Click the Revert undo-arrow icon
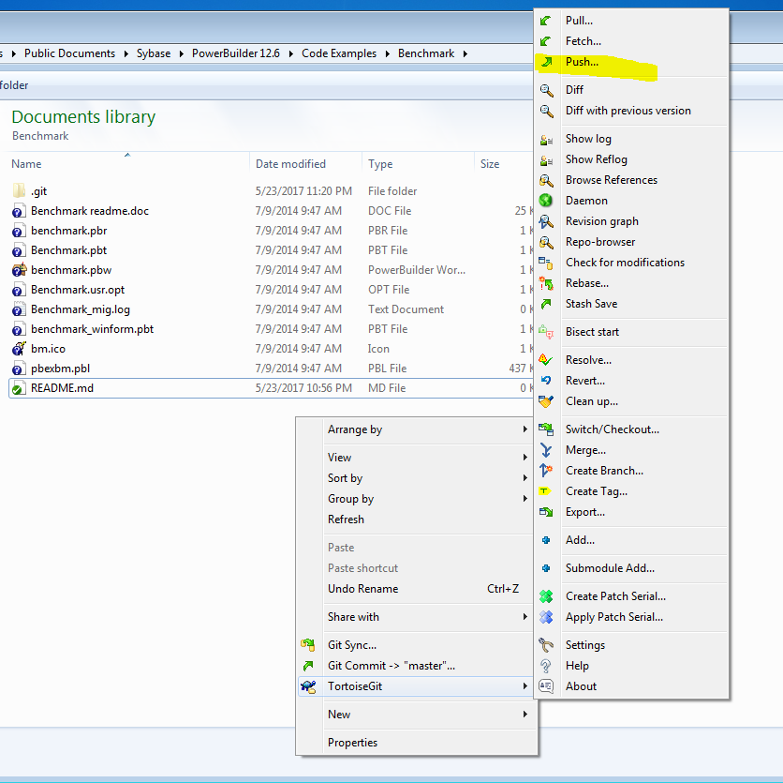The height and width of the screenshot is (783, 783). pos(546,381)
